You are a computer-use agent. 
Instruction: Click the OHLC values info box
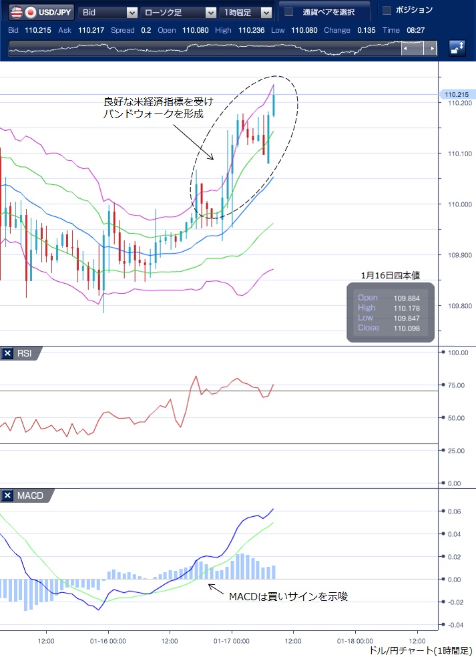[x=390, y=312]
